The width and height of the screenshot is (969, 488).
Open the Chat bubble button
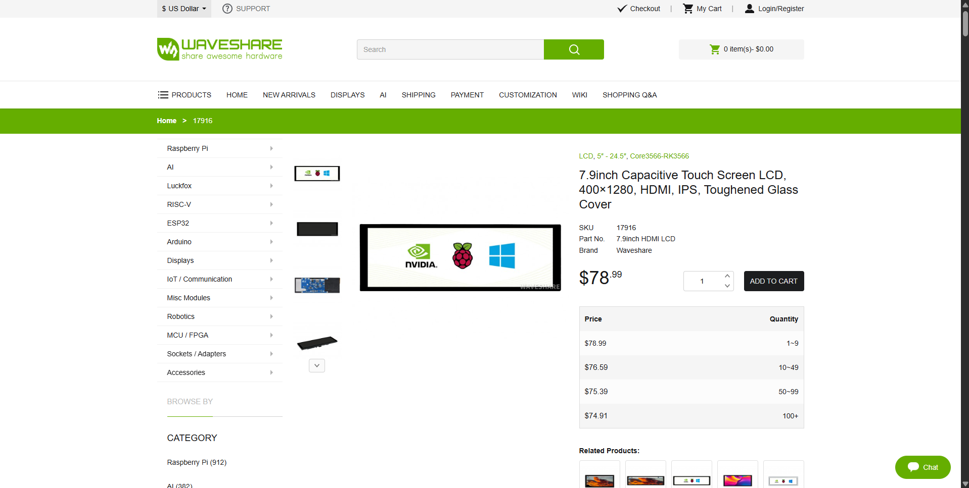922,467
